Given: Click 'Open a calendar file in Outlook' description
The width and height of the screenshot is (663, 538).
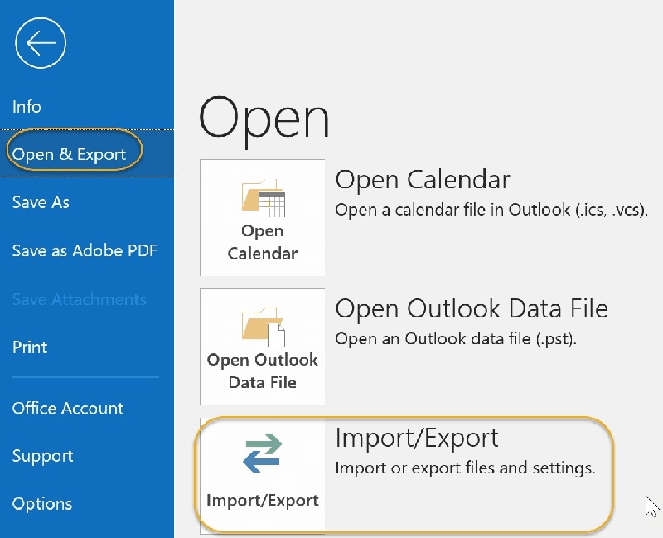Looking at the screenshot, I should [491, 210].
